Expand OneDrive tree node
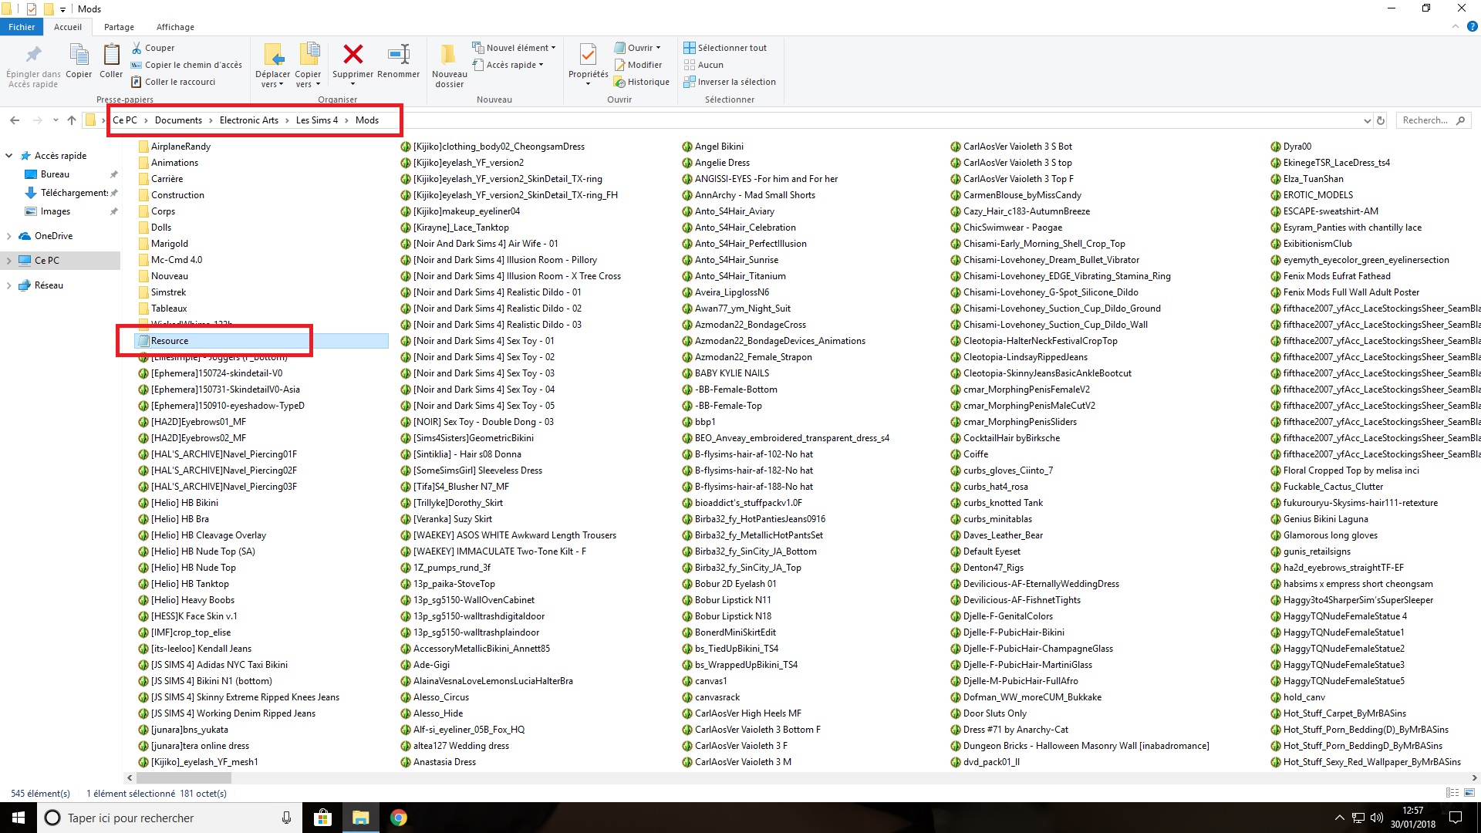Screen dimensions: 1481x833 pyautogui.click(x=8, y=236)
